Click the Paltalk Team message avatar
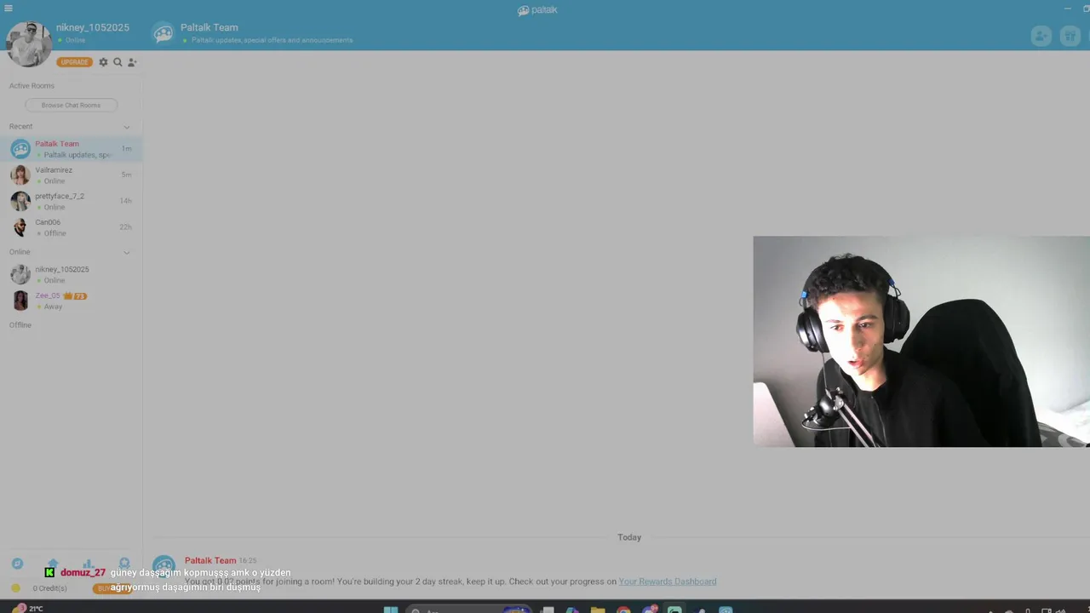This screenshot has width=1090, height=613. point(163,566)
